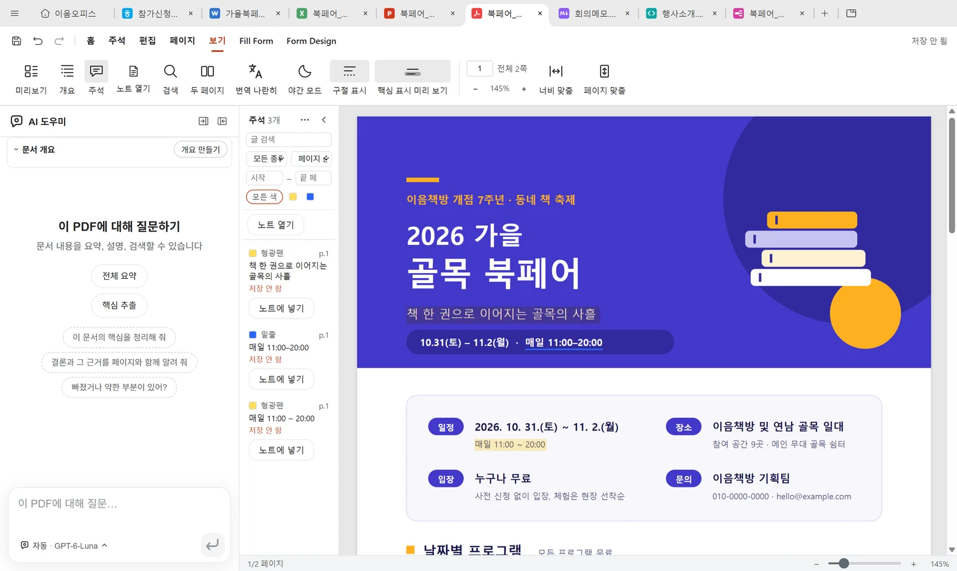Screen dimensions: 957x571
Task: Click the 전체 요약 button
Action: click(119, 276)
